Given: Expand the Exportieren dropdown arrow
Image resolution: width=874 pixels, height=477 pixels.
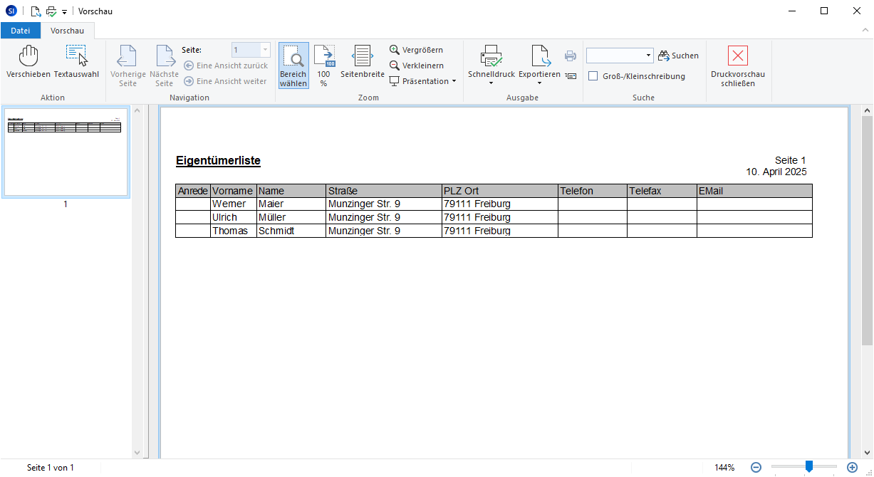Looking at the screenshot, I should point(539,84).
